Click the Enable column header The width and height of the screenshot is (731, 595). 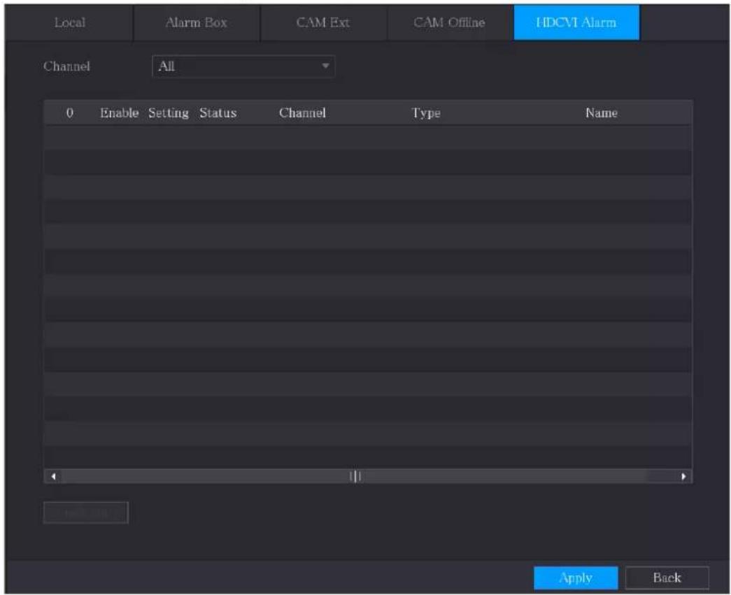120,113
